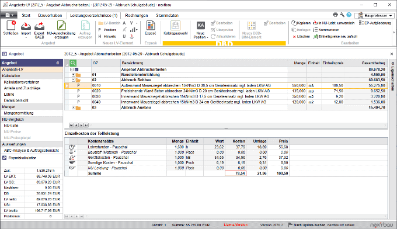Click Nach Update suchen flag in status bar
The height and width of the screenshot is (229, 397).
click(x=290, y=225)
